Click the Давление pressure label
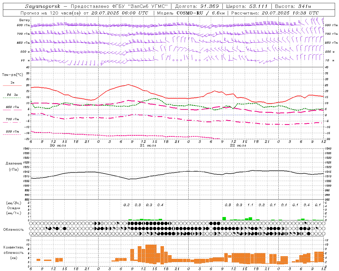This screenshot has height=271, width=339. click(14, 164)
